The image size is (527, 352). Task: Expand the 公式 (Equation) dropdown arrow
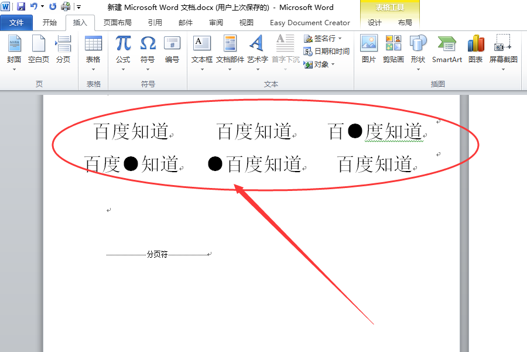tap(123, 70)
